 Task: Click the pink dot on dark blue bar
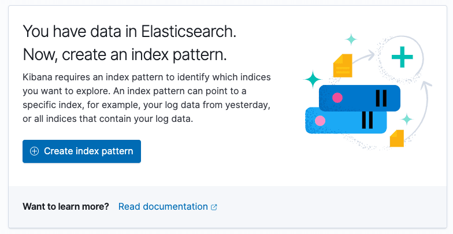337,98
